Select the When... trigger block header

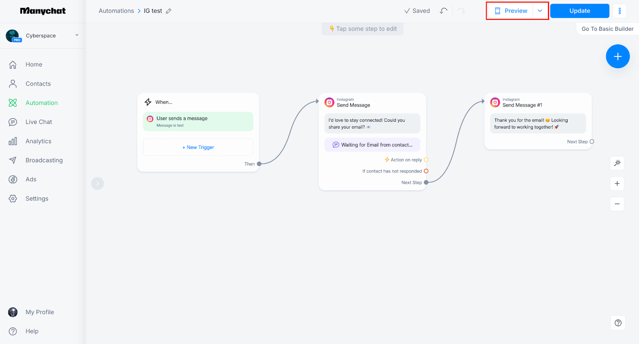(x=164, y=102)
